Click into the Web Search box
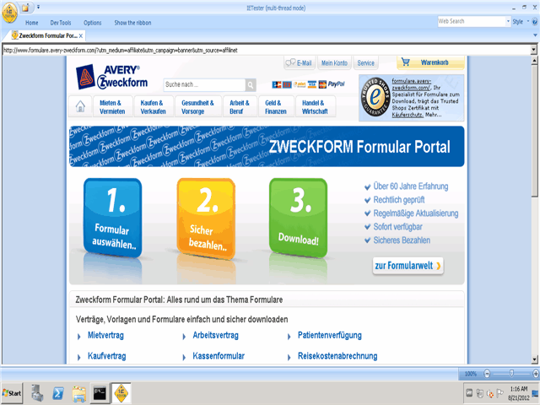The height and width of the screenshot is (405, 540). coord(471,21)
